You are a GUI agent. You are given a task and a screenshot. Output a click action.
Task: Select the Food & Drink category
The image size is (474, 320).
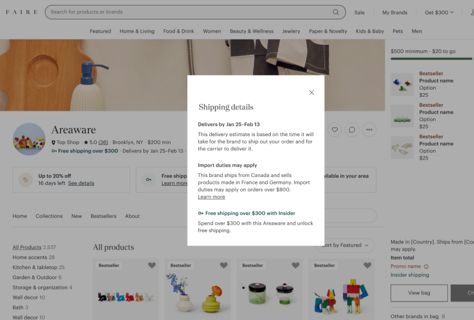(x=179, y=31)
